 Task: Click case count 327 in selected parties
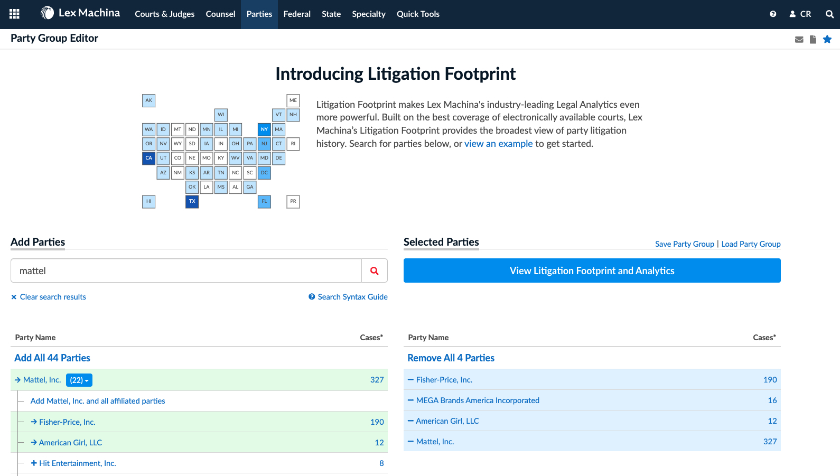pyautogui.click(x=770, y=442)
